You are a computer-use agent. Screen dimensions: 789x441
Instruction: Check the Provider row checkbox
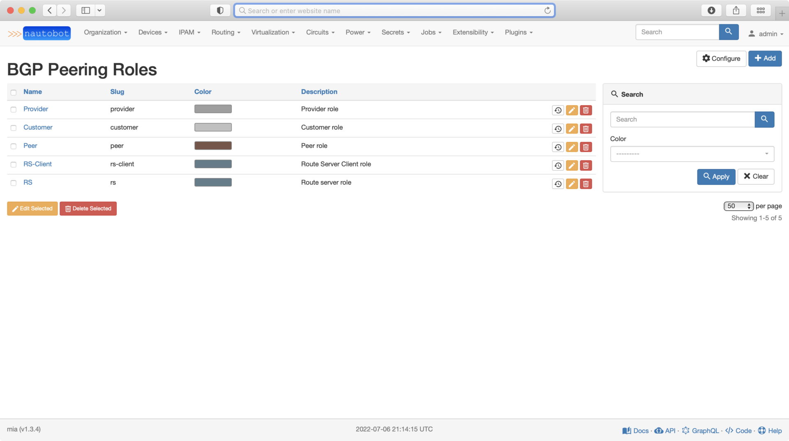click(14, 109)
